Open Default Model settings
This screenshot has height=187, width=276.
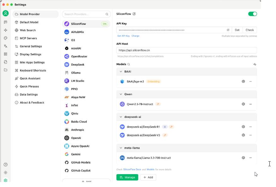[35, 22]
